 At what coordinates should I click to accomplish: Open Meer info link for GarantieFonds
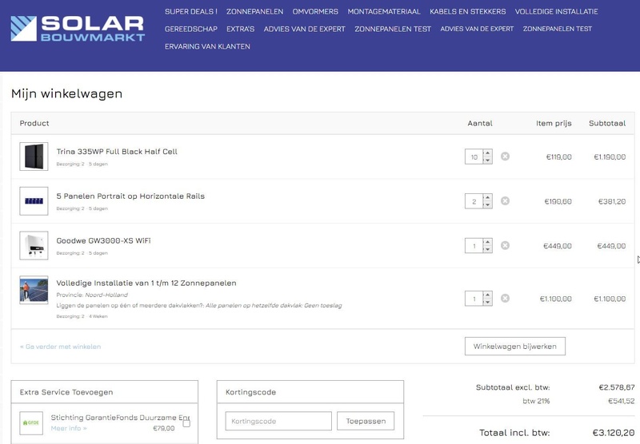point(69,428)
